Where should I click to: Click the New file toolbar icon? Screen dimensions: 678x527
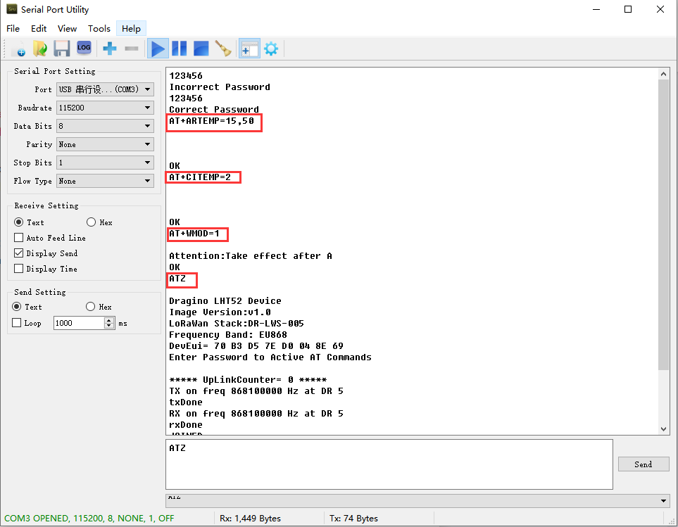tap(18, 49)
